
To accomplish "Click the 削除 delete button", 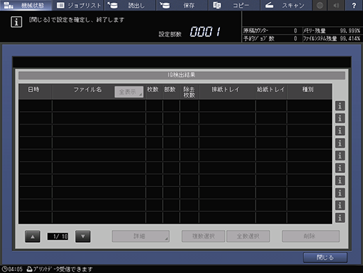I will [311, 236].
